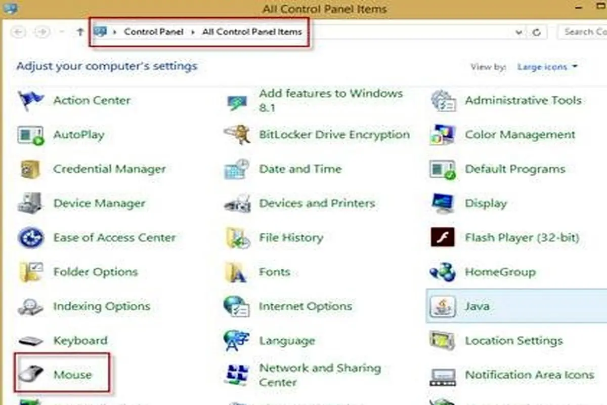Refresh the Control Panel view
The image size is (607, 405).
(x=537, y=32)
